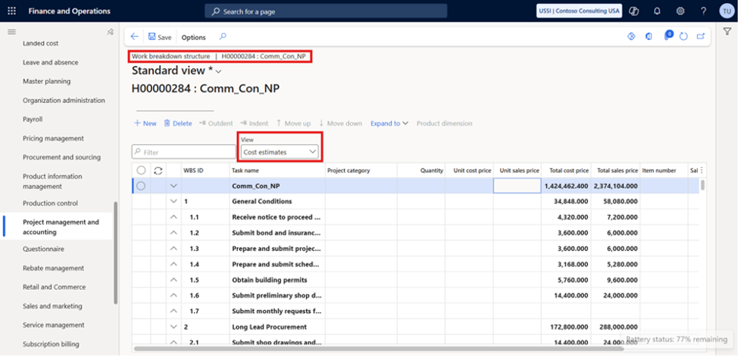Collapse task 2 Long Lead Procurement
The image size is (740, 357).
(x=173, y=327)
